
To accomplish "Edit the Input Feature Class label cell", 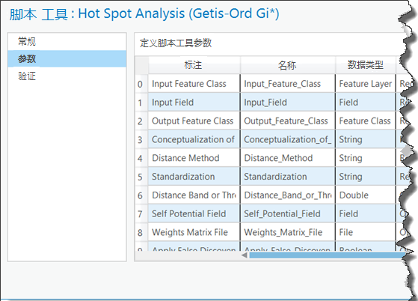I will pyautogui.click(x=194, y=84).
